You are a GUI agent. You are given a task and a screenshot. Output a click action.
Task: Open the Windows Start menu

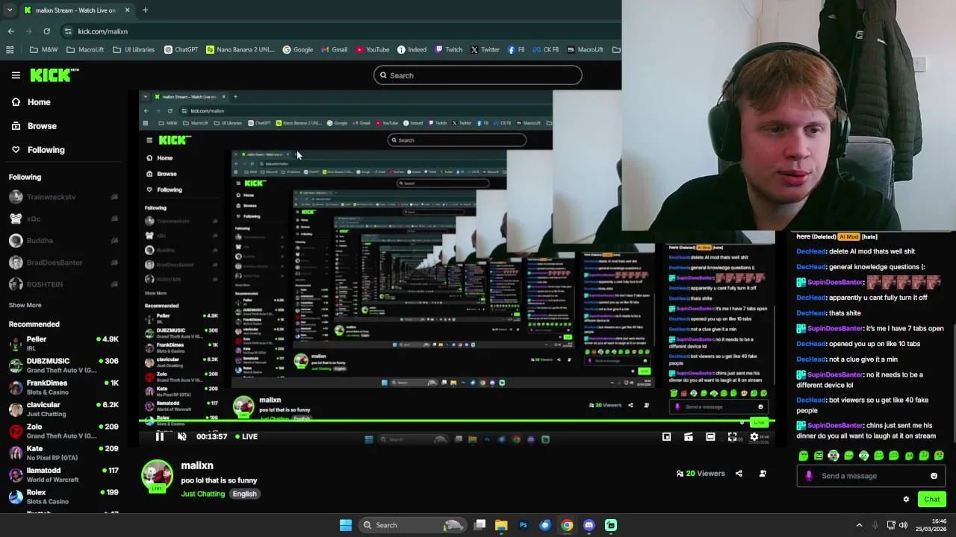[x=346, y=525]
